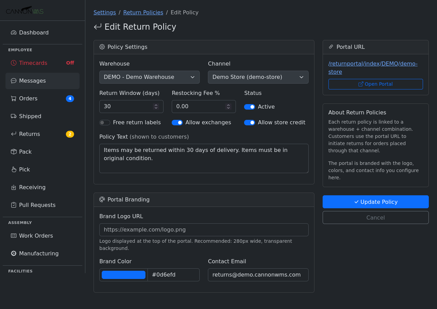Change the Channel selection dropdown

(x=258, y=77)
